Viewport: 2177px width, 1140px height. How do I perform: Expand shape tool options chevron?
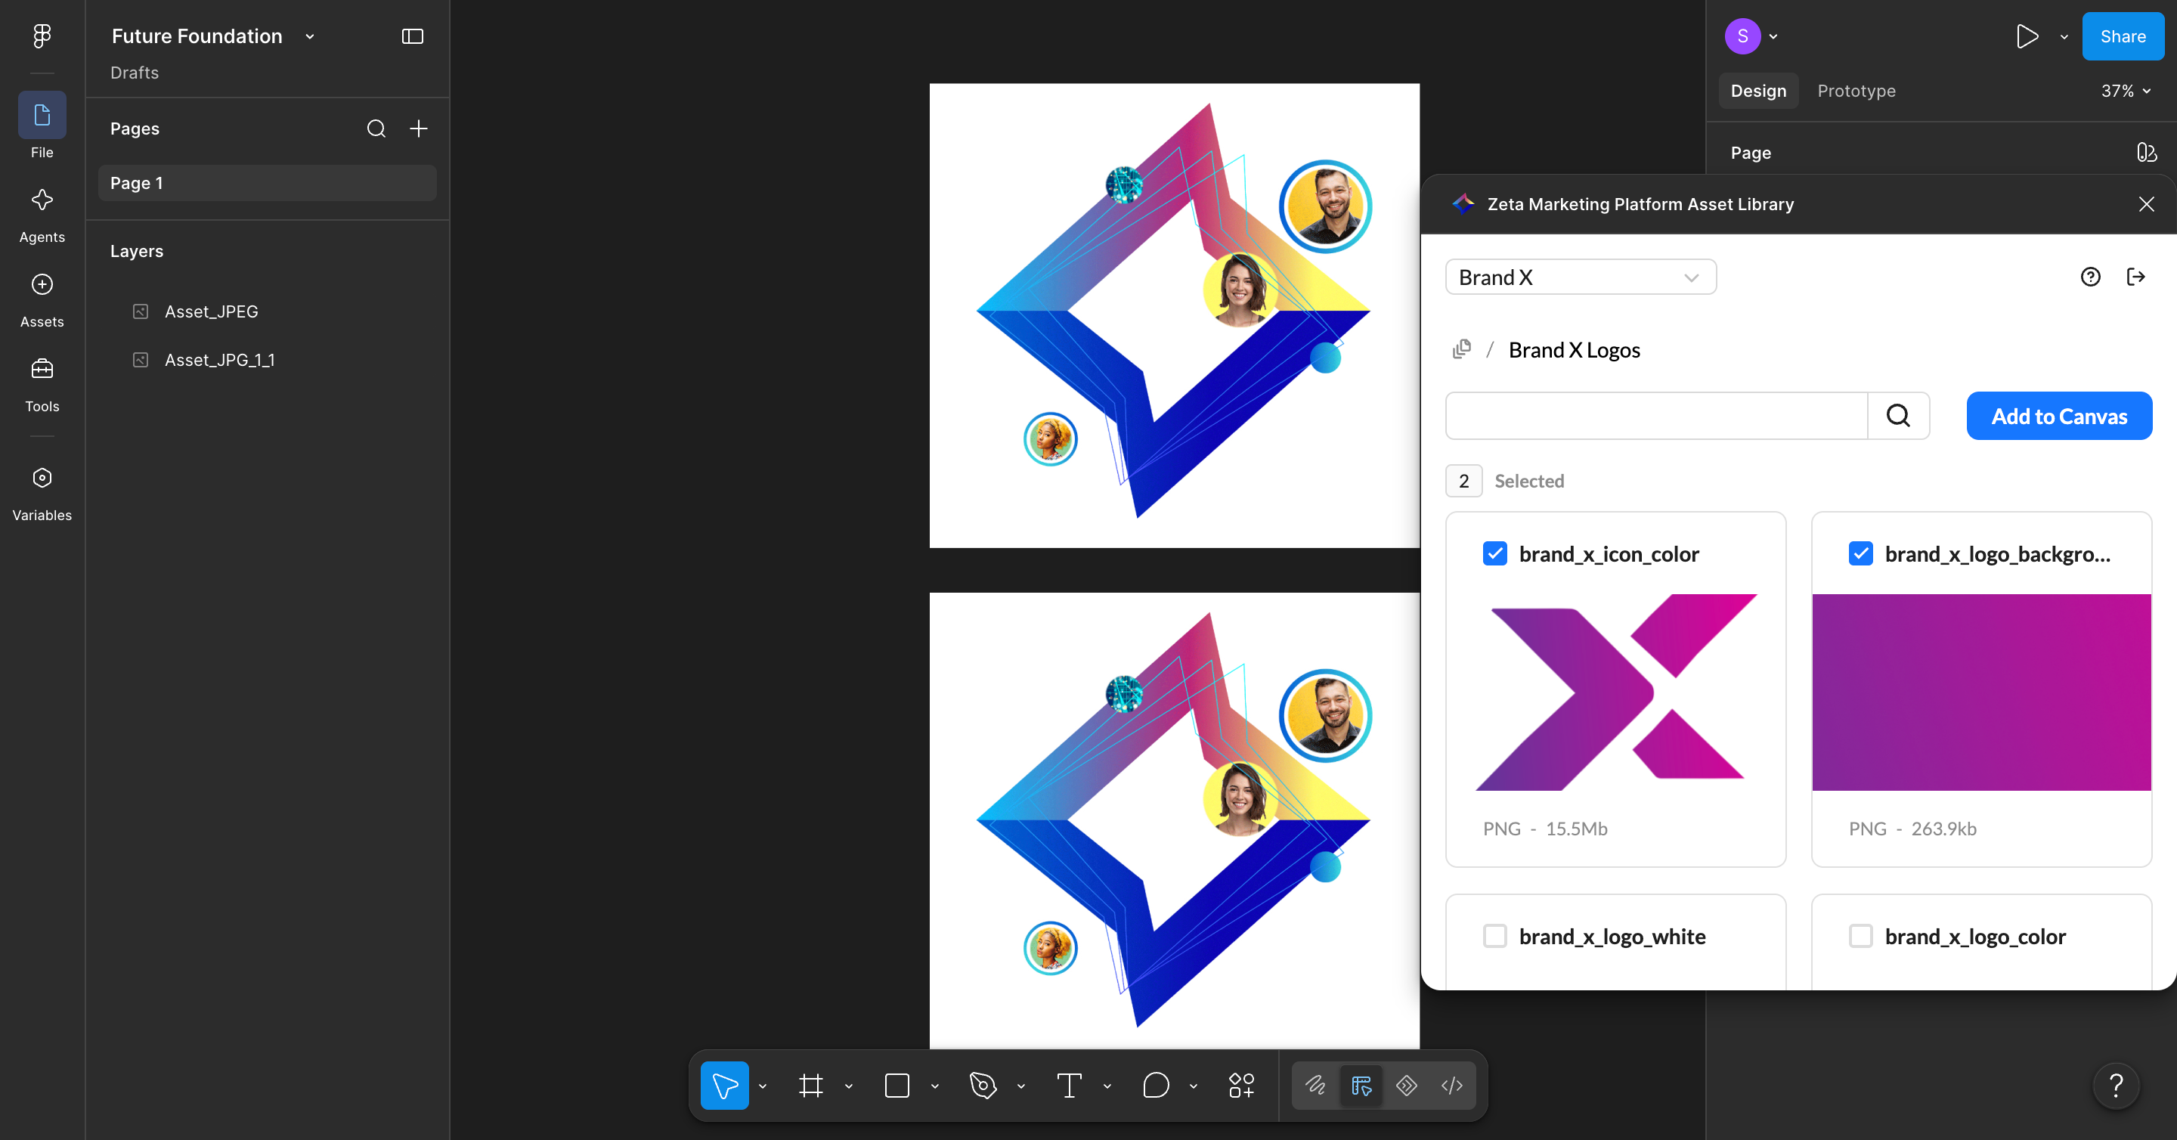[935, 1086]
